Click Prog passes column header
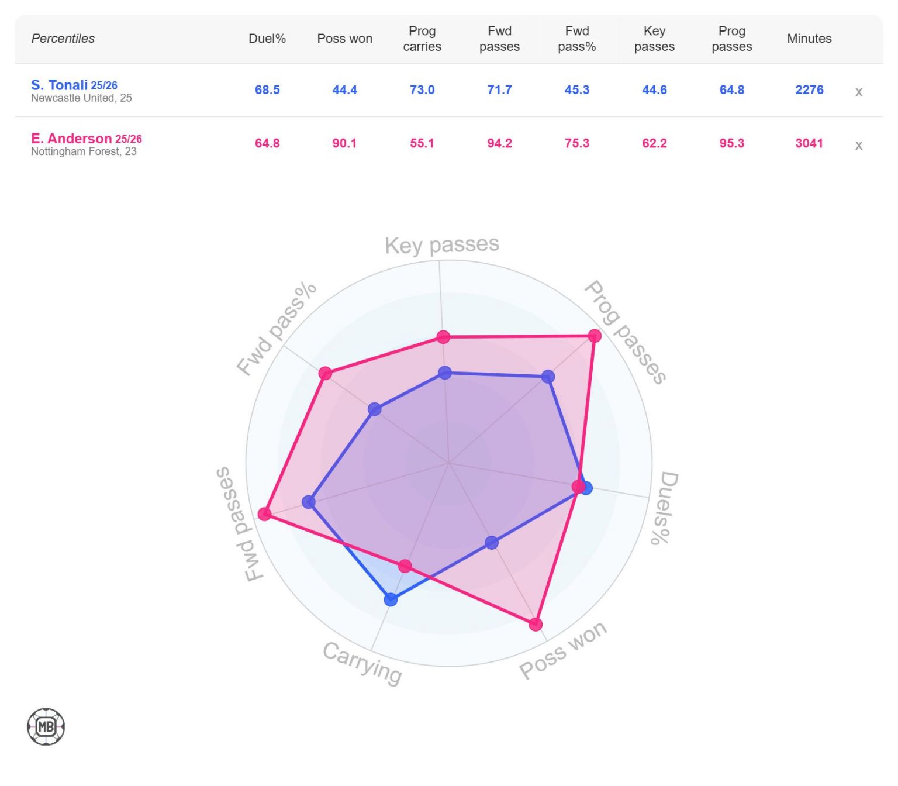The image size is (898, 786). click(x=731, y=39)
